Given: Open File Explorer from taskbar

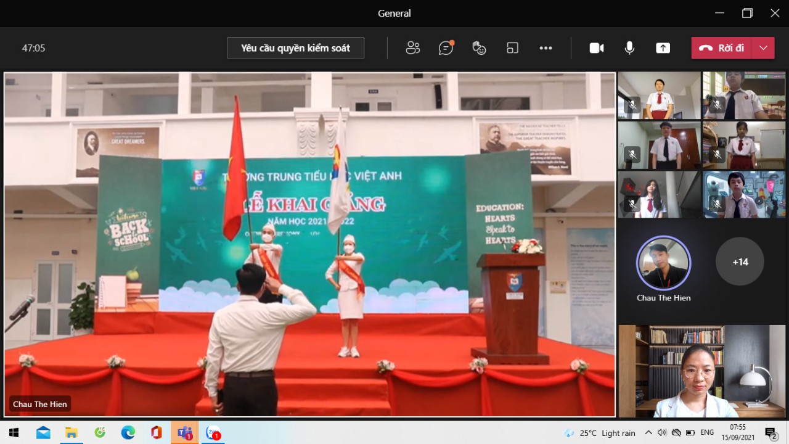Looking at the screenshot, I should click(x=72, y=433).
